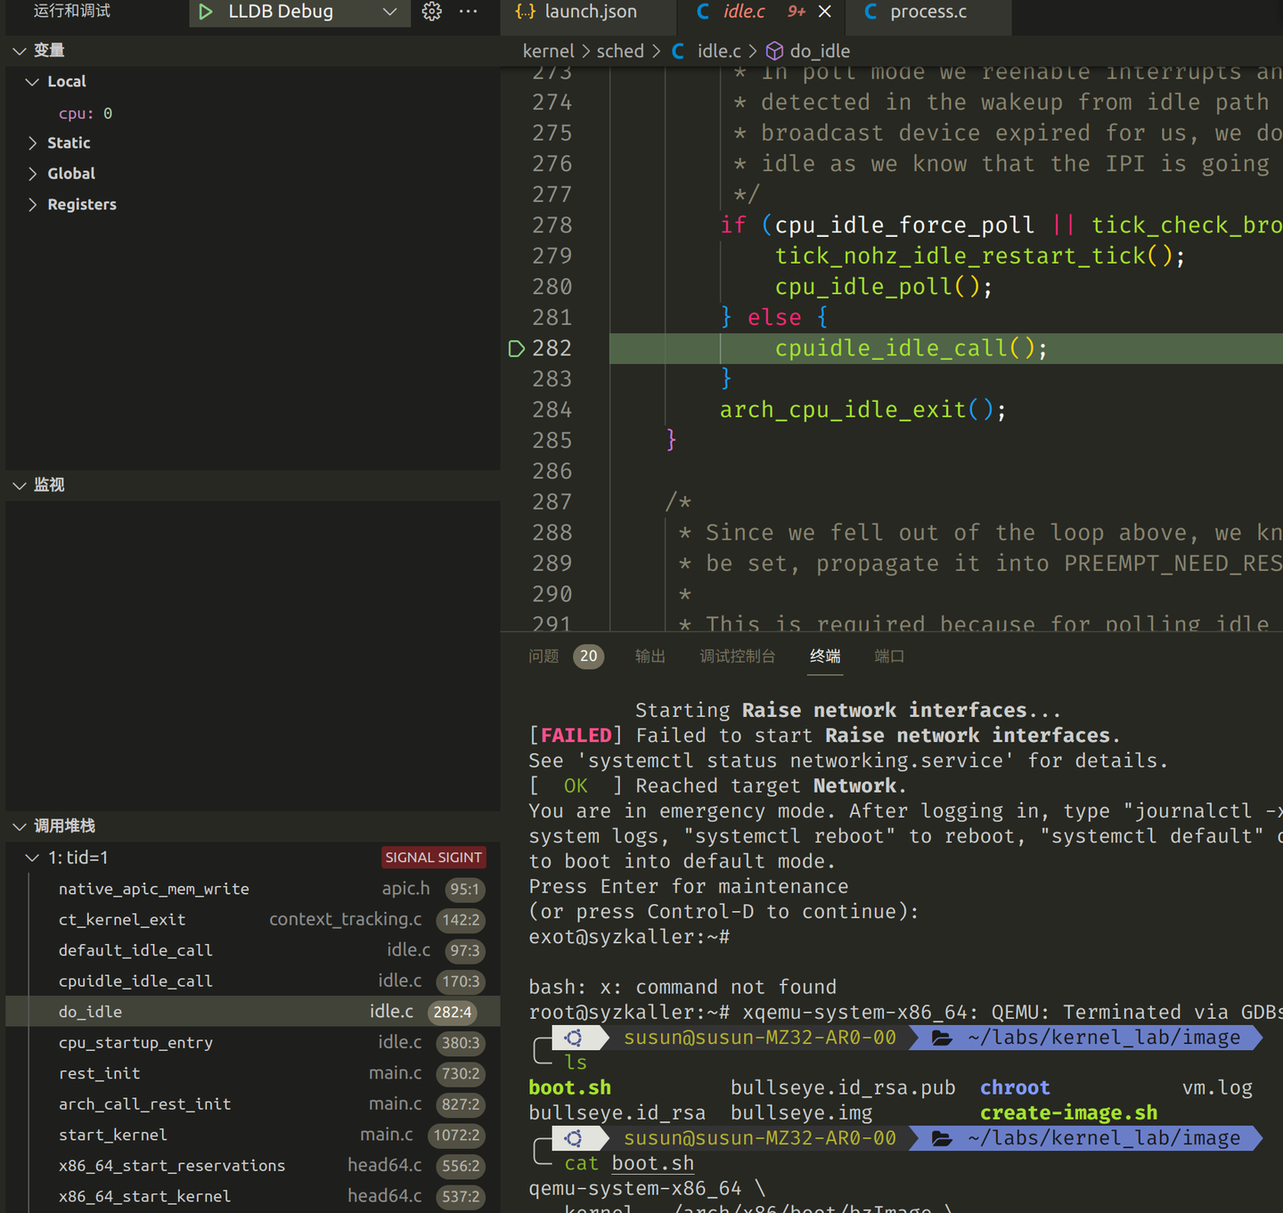The image size is (1283, 1213).
Task: Click the do_idle symbol icon in breadcrumbs
Action: [x=774, y=51]
